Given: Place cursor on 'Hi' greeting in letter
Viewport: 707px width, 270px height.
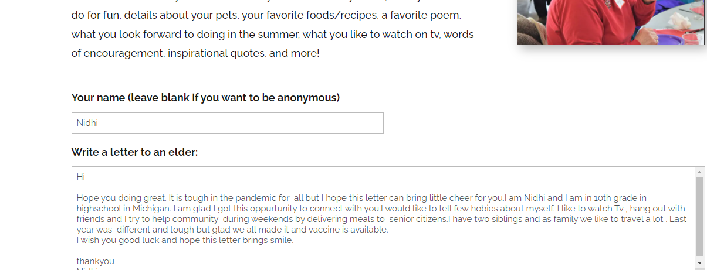Looking at the screenshot, I should pos(81,177).
